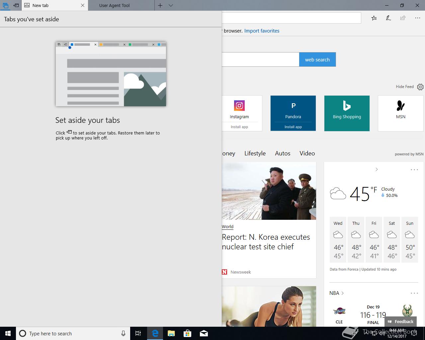Click the Feedback button

click(x=400, y=321)
